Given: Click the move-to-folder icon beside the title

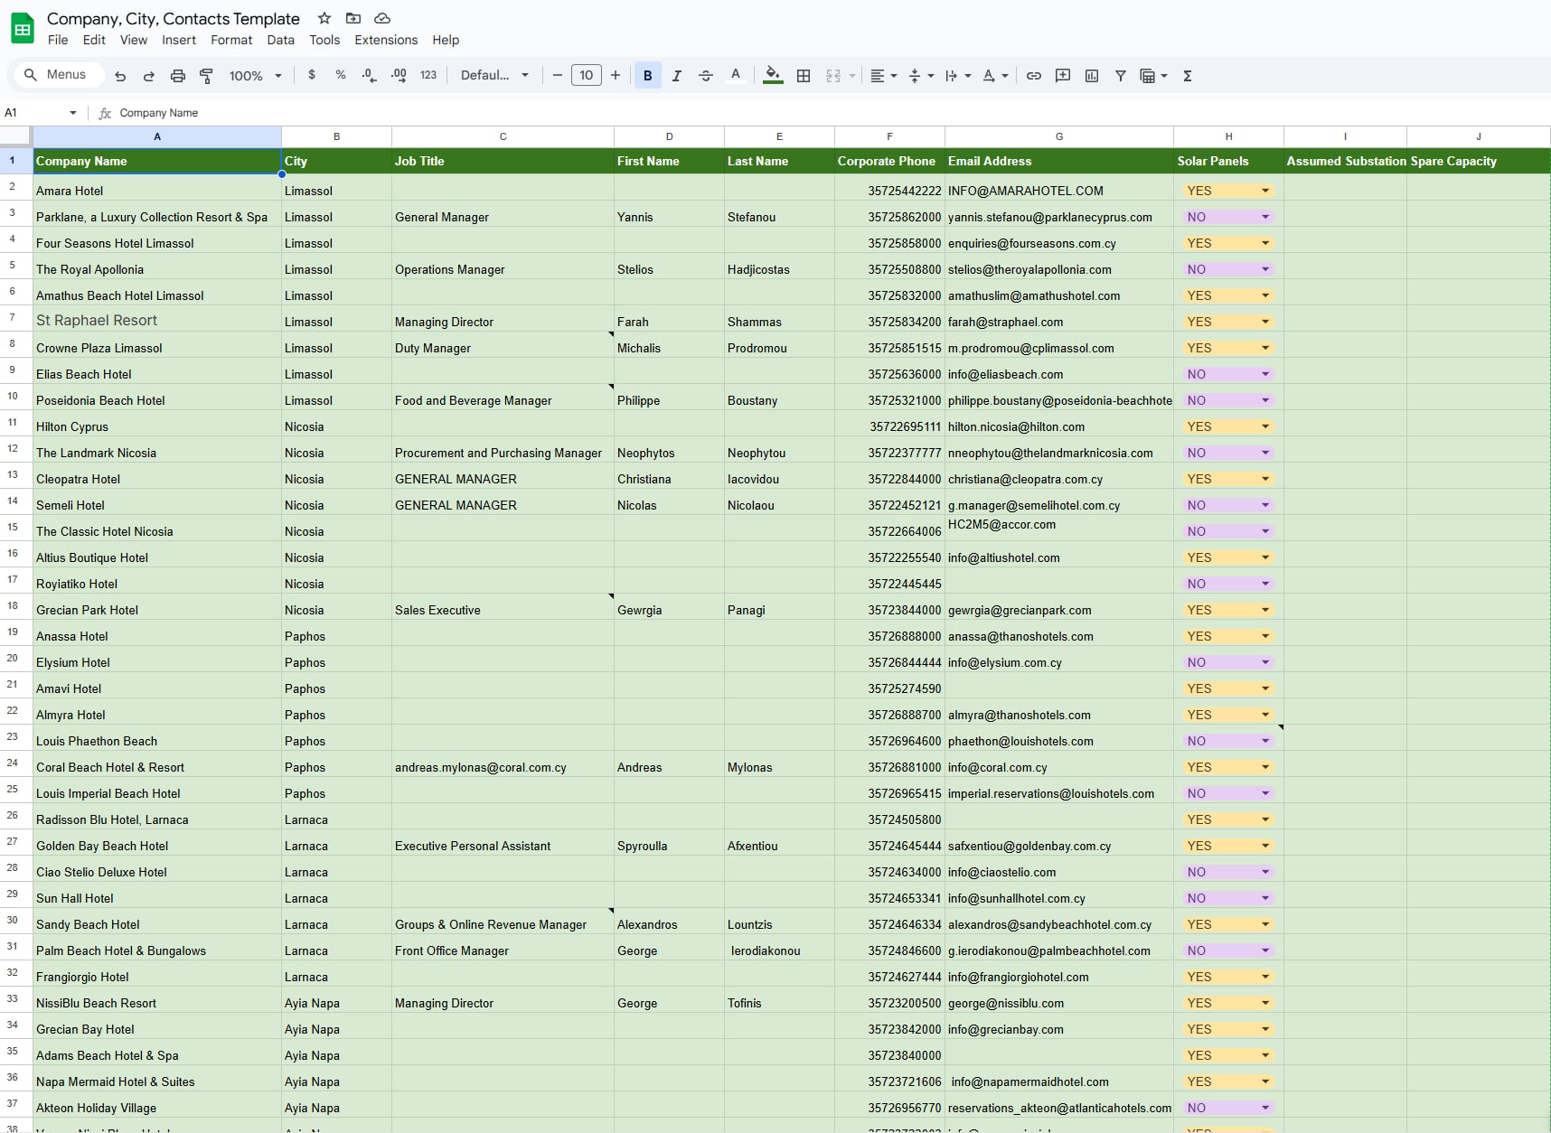Looking at the screenshot, I should point(353,18).
